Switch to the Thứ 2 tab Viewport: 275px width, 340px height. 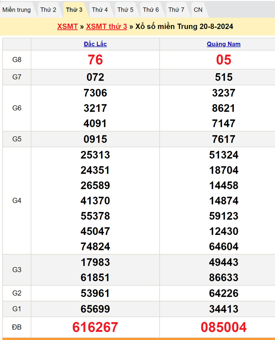48,10
